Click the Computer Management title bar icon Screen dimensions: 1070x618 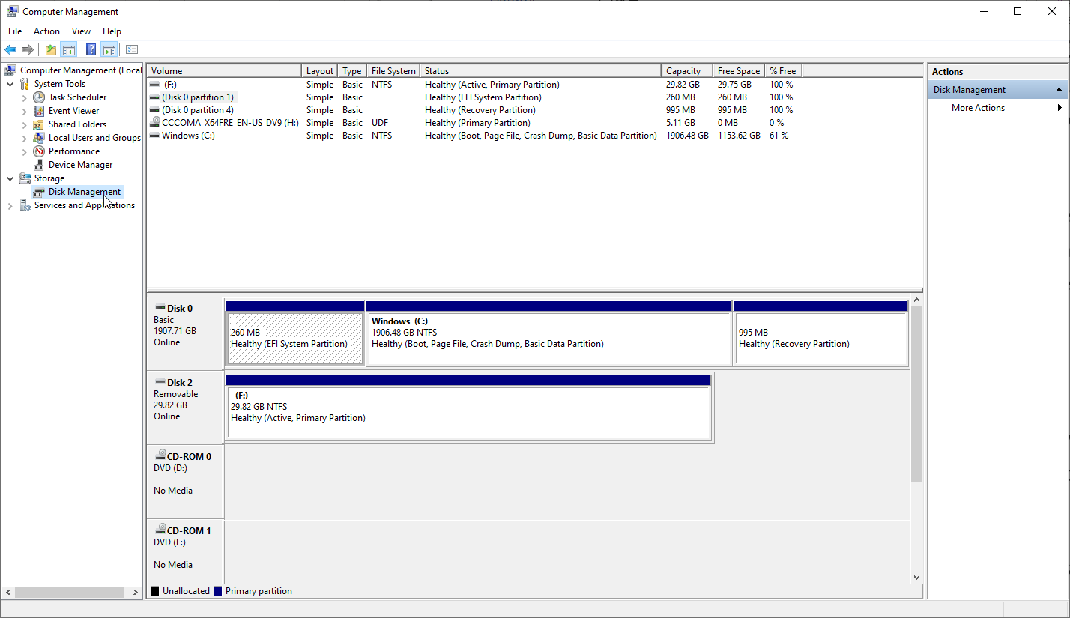click(12, 11)
